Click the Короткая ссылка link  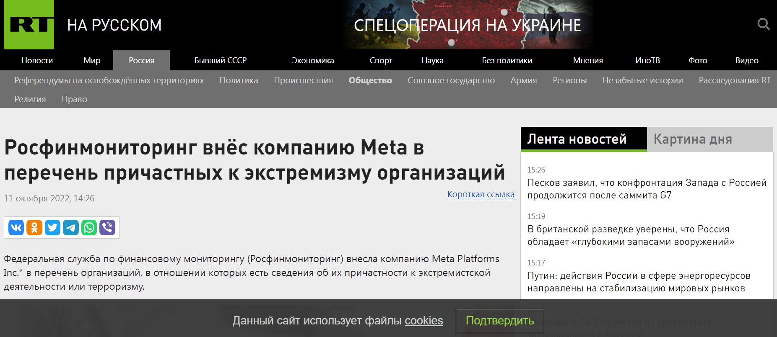point(481,194)
